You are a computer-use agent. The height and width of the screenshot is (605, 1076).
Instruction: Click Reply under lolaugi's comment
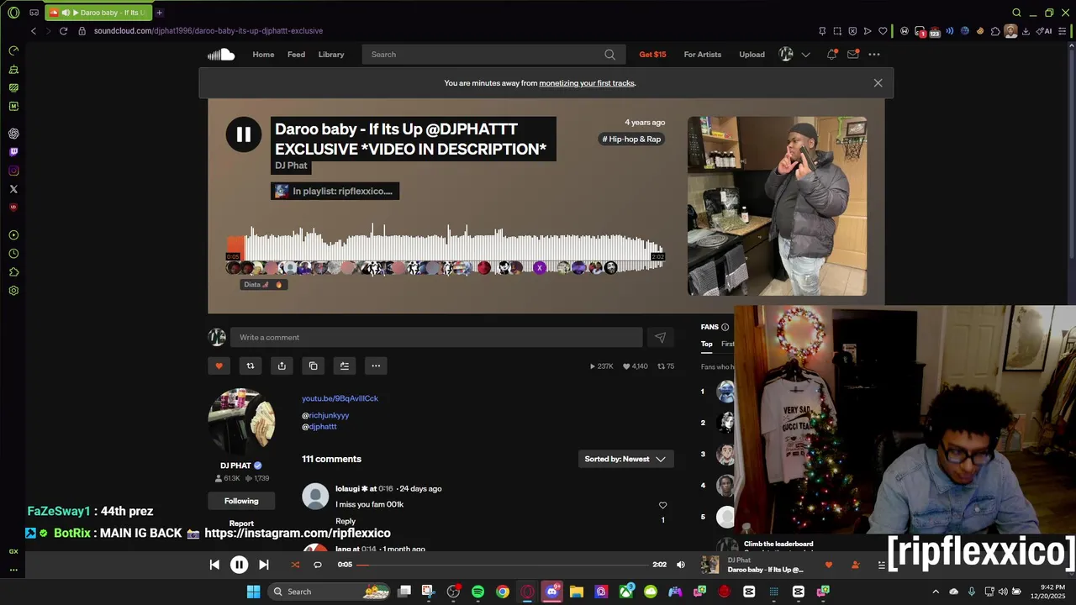345,521
